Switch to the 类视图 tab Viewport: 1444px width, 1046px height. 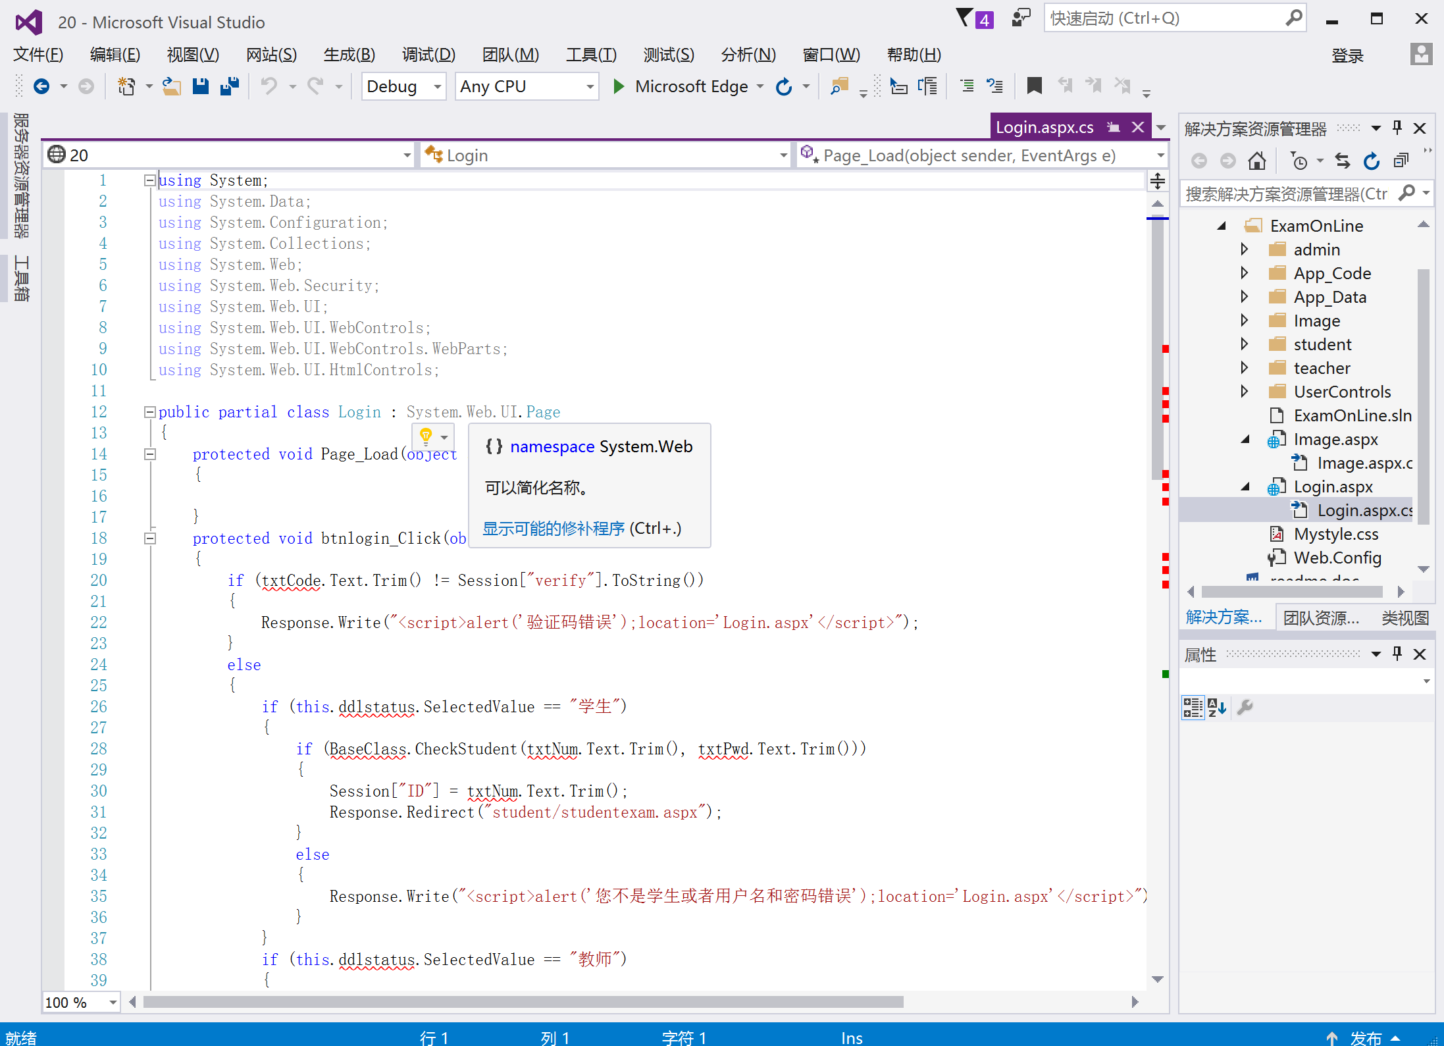(x=1405, y=617)
